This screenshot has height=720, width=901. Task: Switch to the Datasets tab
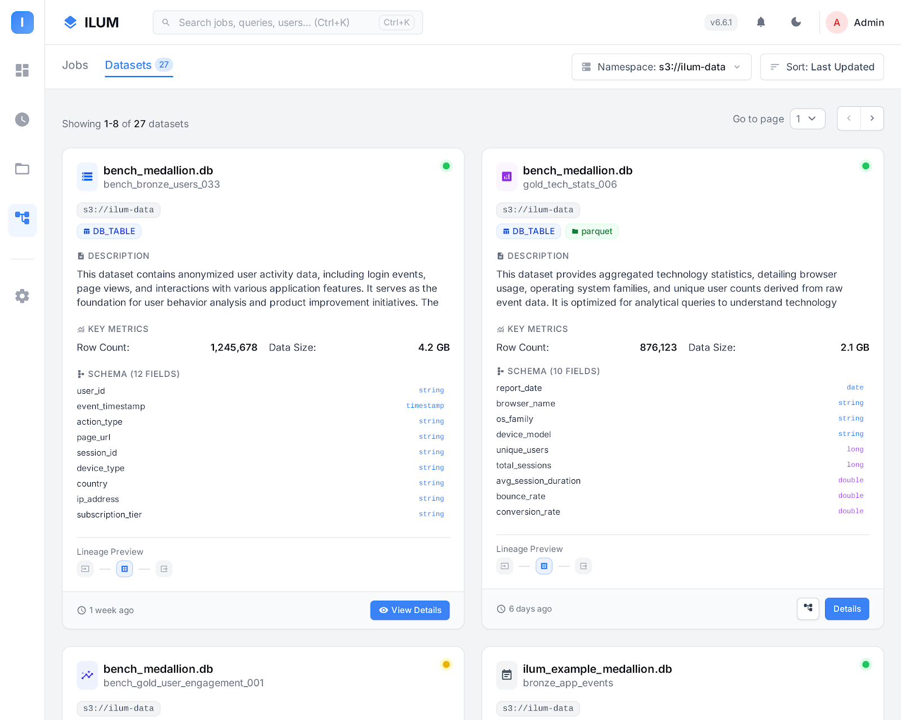[128, 65]
